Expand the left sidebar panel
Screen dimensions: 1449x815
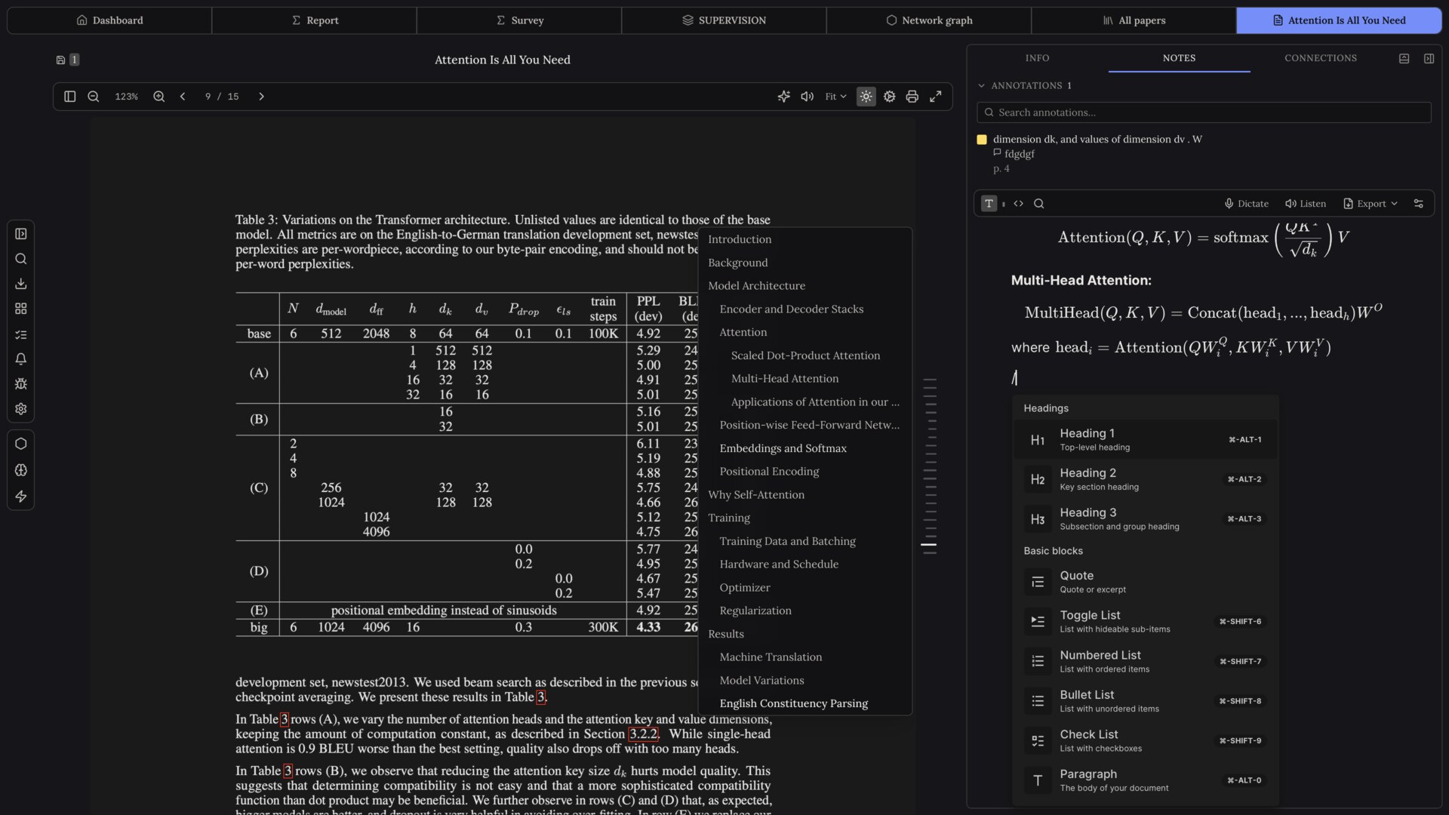tap(21, 234)
